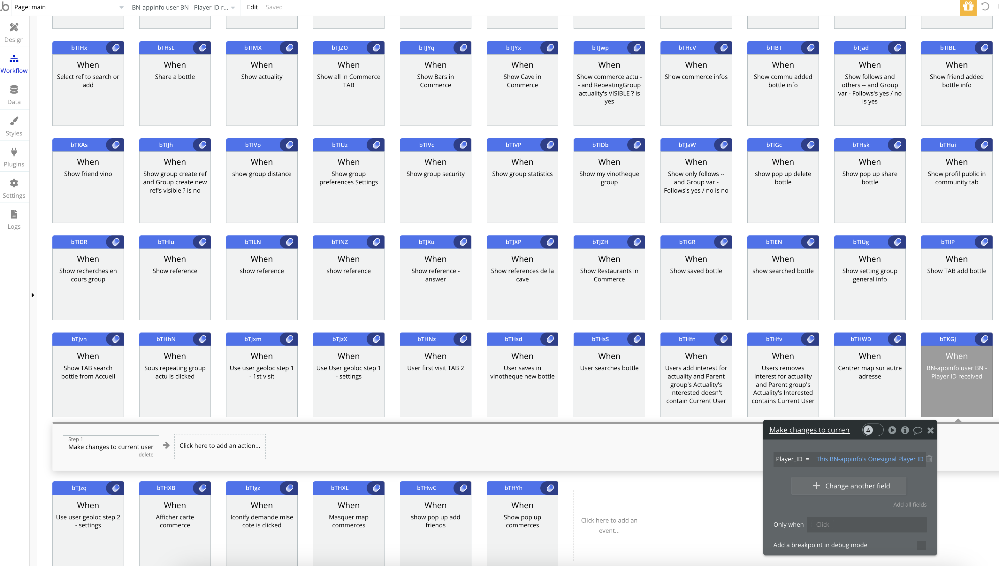Expand the left panel arrow
The height and width of the screenshot is (566, 999).
pyautogui.click(x=33, y=295)
